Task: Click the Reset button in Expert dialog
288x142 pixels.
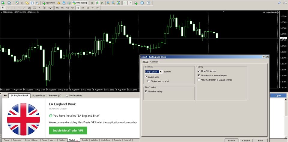Action: tap(260, 140)
